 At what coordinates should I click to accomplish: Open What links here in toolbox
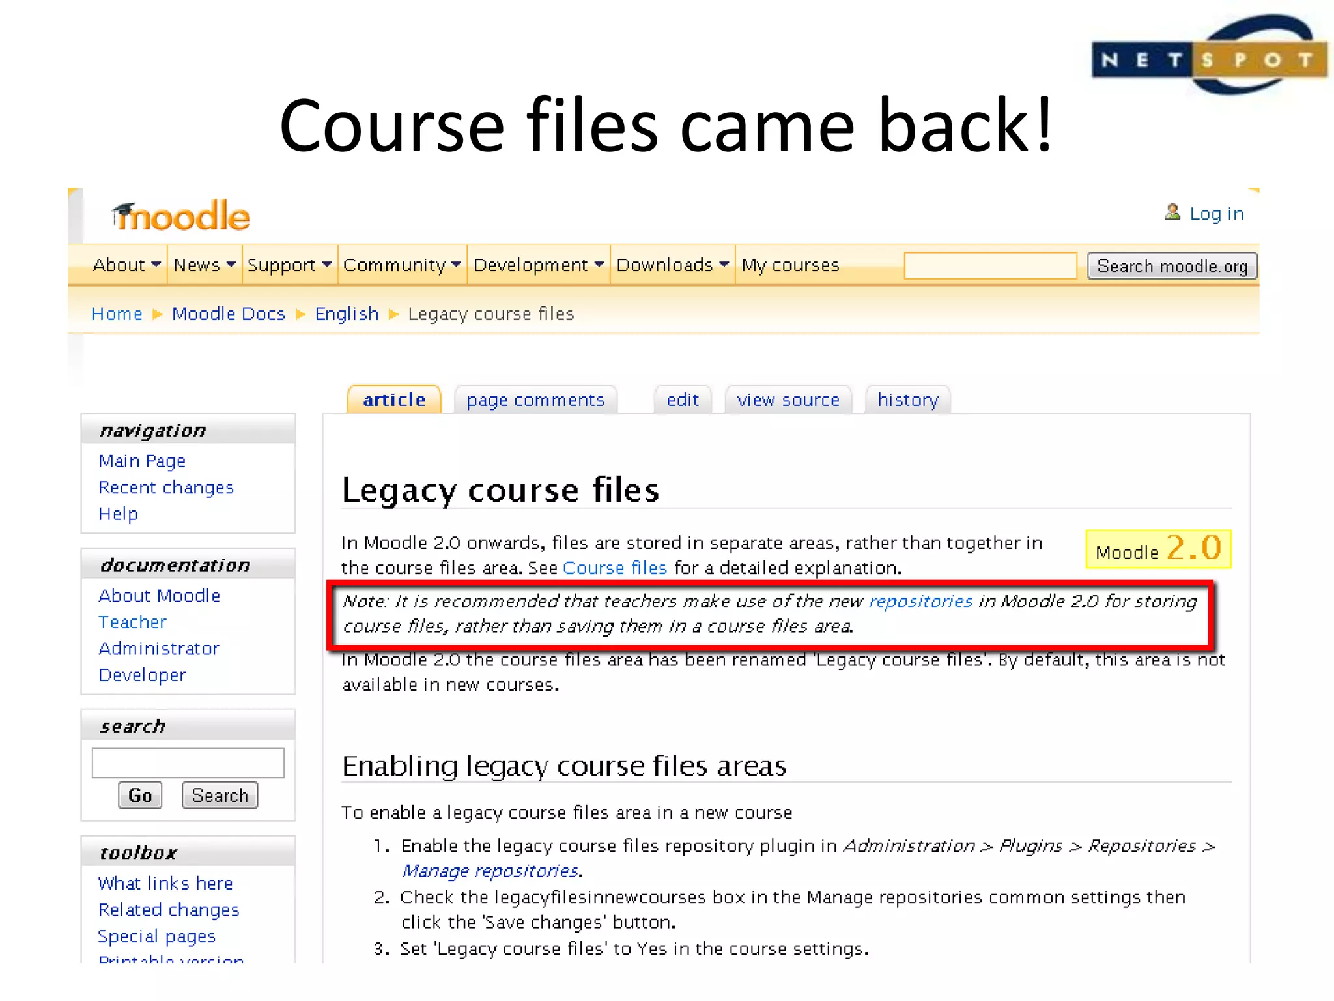tap(165, 883)
